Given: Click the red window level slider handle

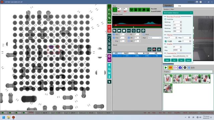Looking at the screenshot, I should coord(116,25).
